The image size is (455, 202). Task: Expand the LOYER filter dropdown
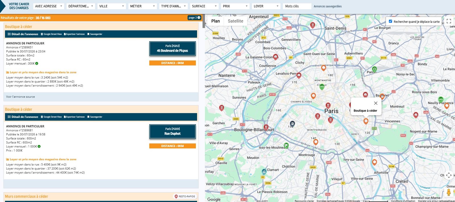pos(266,6)
